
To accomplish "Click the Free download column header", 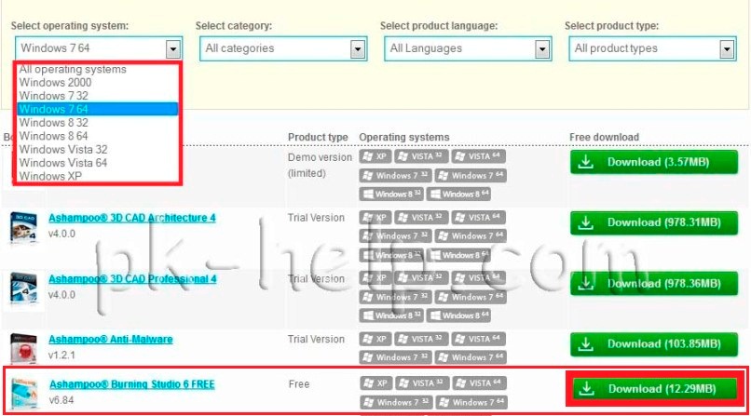I will pos(604,137).
